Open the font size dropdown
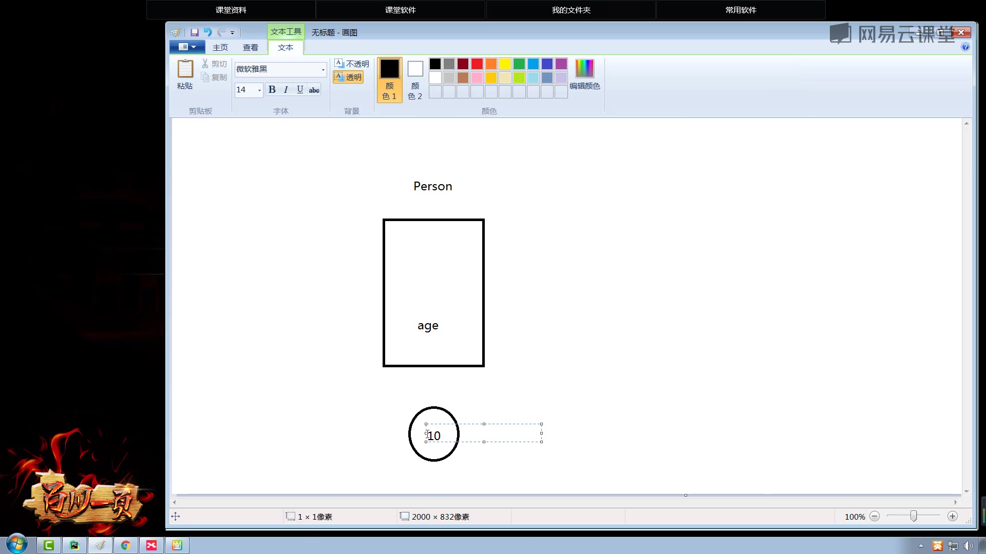The height and width of the screenshot is (554, 986). tap(259, 90)
